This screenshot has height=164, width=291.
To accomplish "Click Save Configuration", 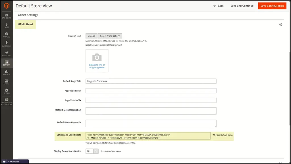I will [x=272, y=5].
